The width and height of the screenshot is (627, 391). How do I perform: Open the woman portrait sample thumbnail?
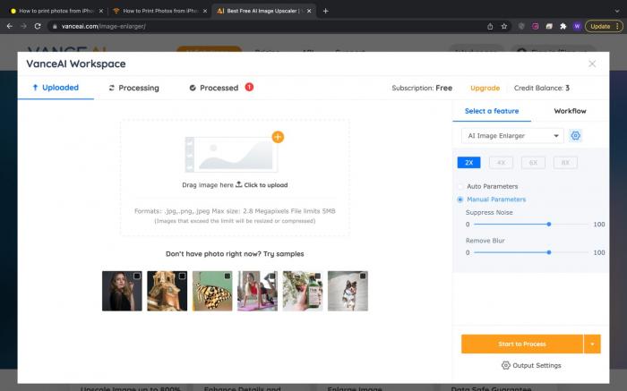click(x=122, y=291)
